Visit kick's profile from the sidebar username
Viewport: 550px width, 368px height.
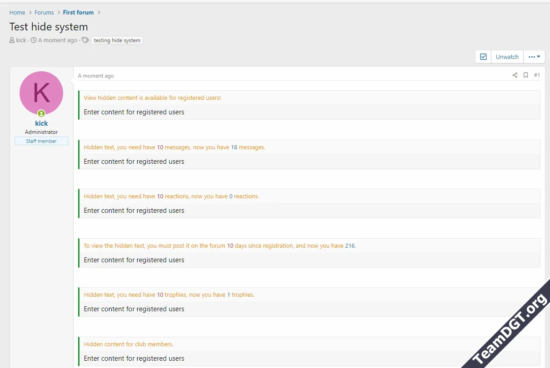[41, 123]
